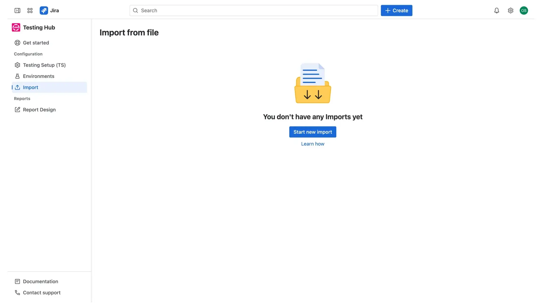Open the Report Design pencil icon
The width and height of the screenshot is (542, 305).
[17, 110]
